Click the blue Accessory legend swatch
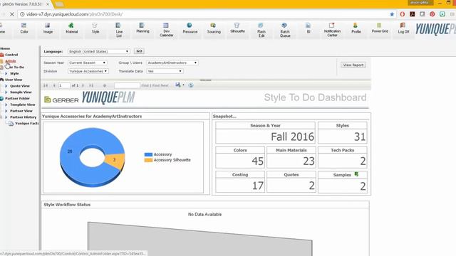 tap(148, 154)
